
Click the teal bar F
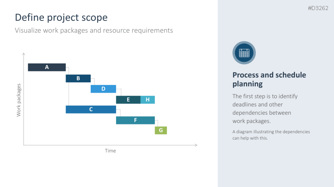[x=135, y=120]
